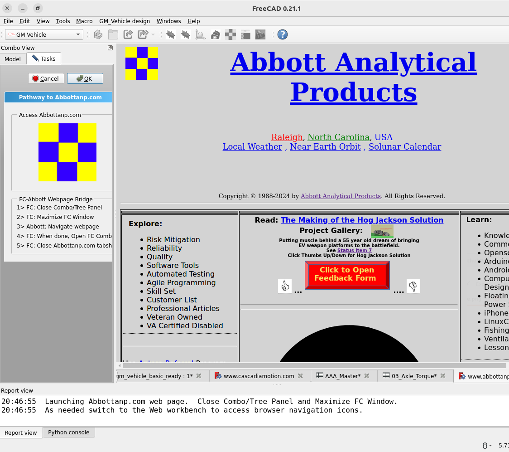Open the GM Vehicle workbench dropdown

coord(44,34)
